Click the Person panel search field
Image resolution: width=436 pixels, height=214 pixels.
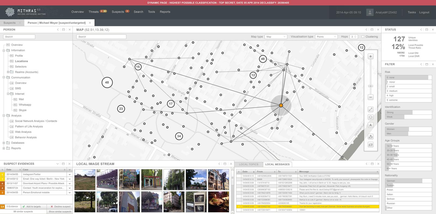pos(19,37)
